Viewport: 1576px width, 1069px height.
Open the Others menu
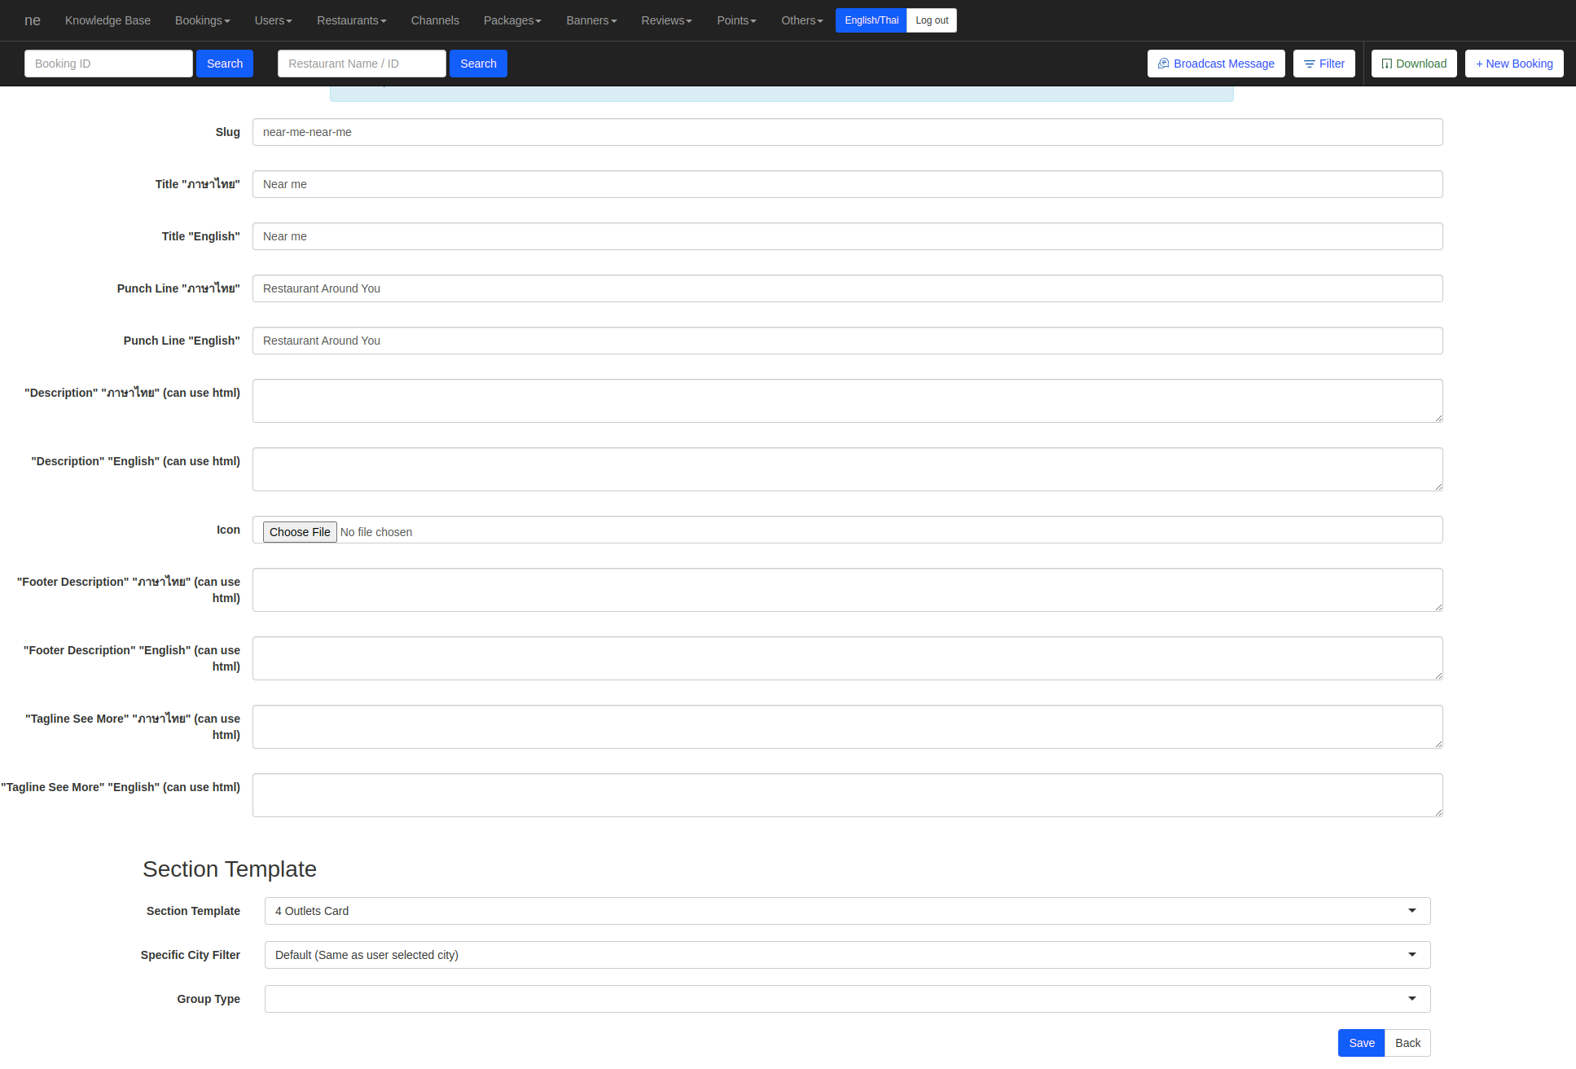801,20
